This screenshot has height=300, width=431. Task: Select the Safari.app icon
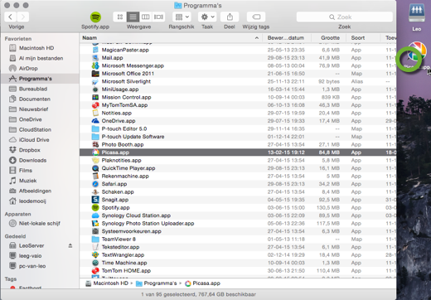point(95,184)
